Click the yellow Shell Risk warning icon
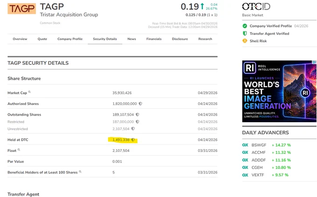The width and height of the screenshot is (317, 197). coord(245,41)
